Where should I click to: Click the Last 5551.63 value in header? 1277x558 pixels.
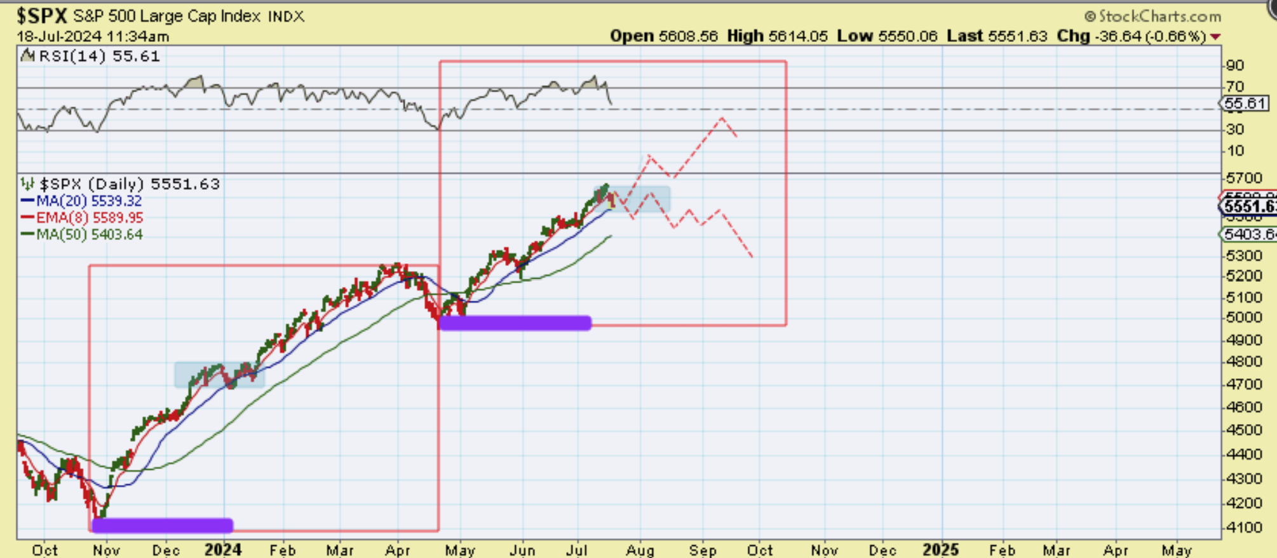997,36
